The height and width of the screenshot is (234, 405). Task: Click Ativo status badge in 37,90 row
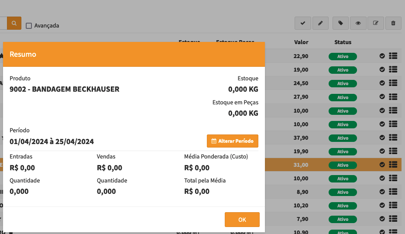343,138
